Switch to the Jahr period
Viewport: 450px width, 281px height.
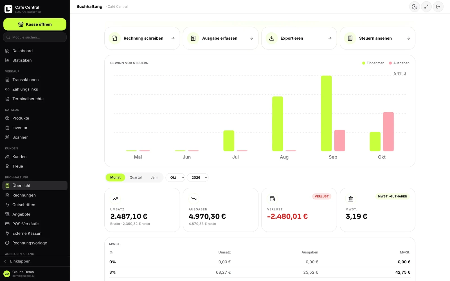154,177
